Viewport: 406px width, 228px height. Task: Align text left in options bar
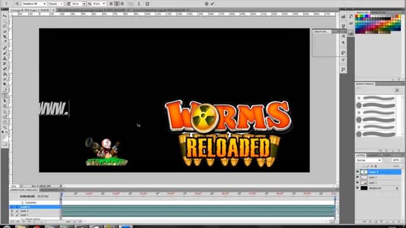[112, 4]
